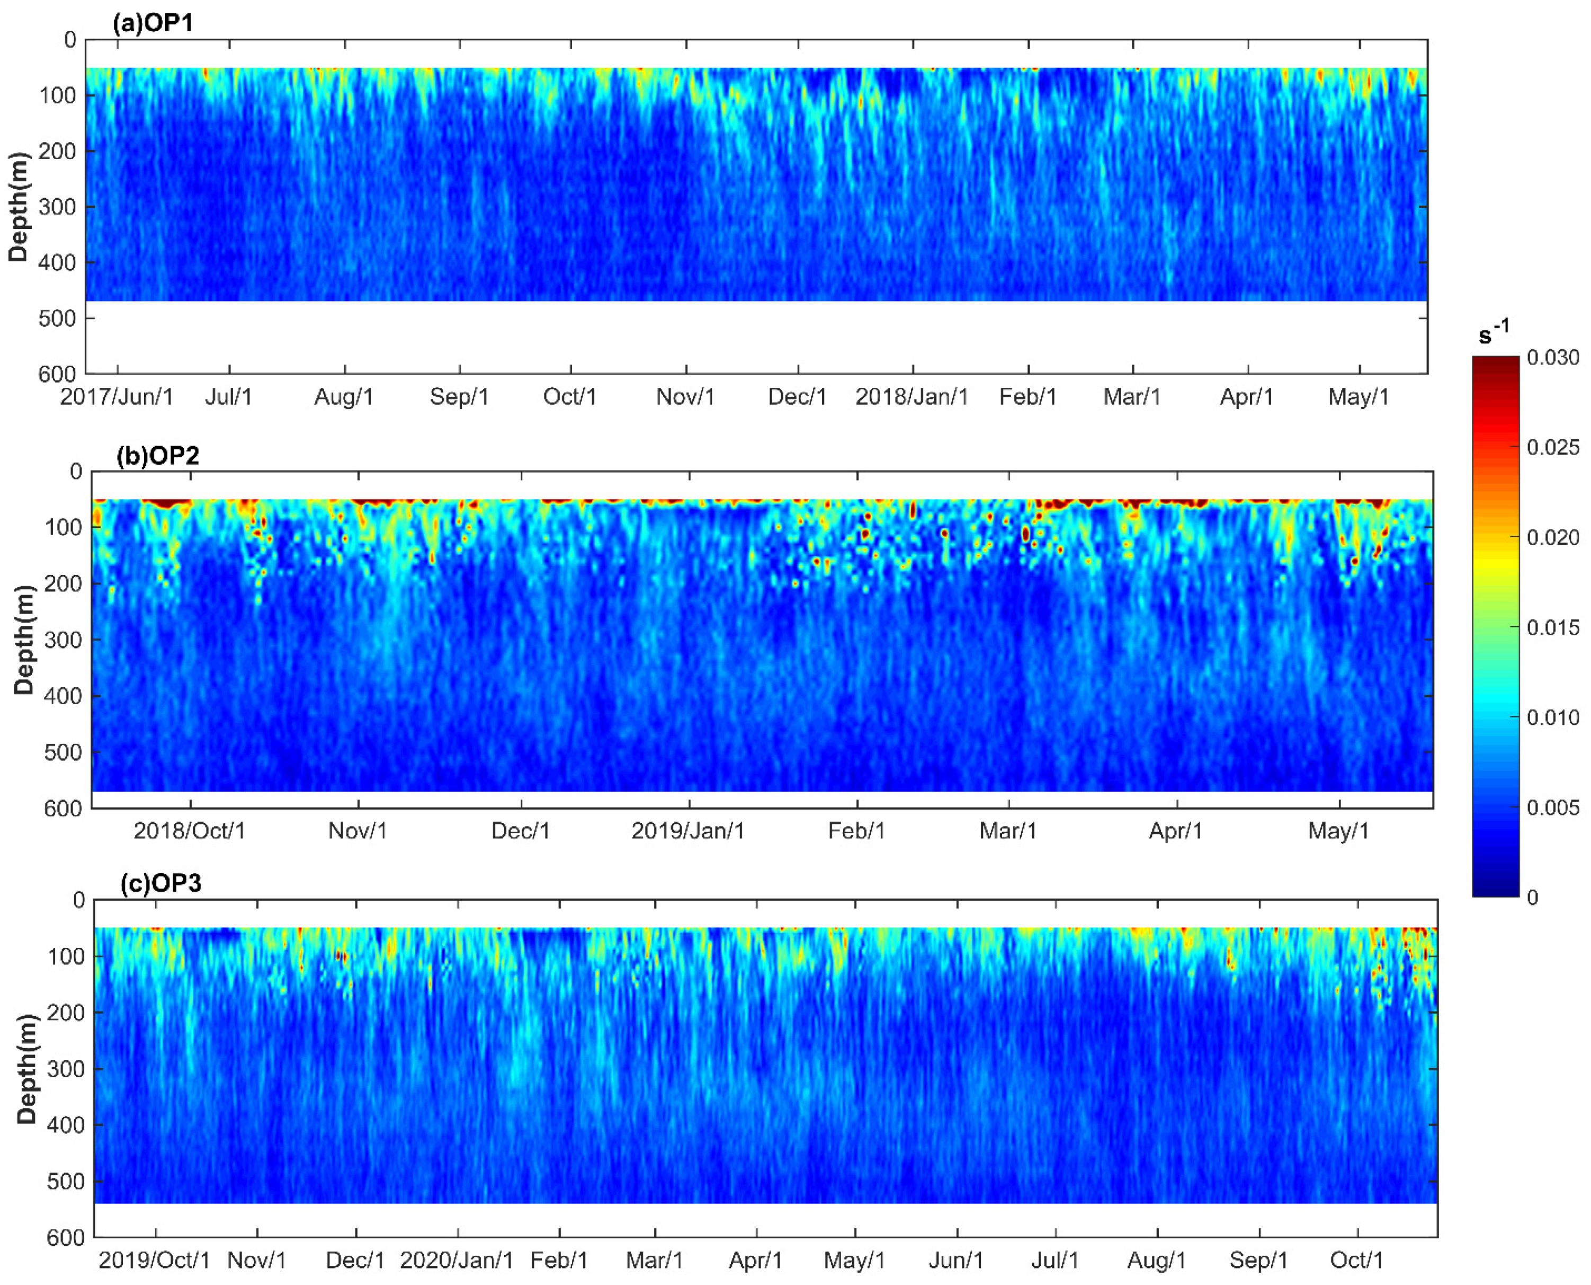Click the Depth(m) axis label of OP3

[26, 1069]
